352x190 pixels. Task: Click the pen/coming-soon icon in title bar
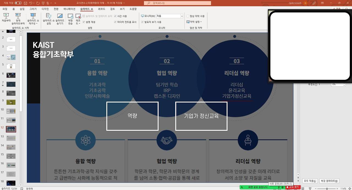314,3
